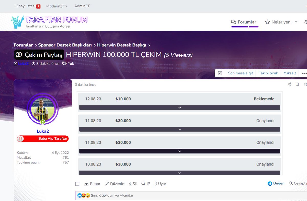
Task: Click Sil to delete the post
Action: click(133, 184)
